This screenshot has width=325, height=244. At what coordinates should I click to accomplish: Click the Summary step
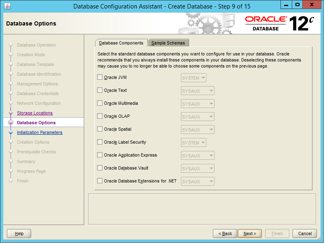pyautogui.click(x=26, y=162)
